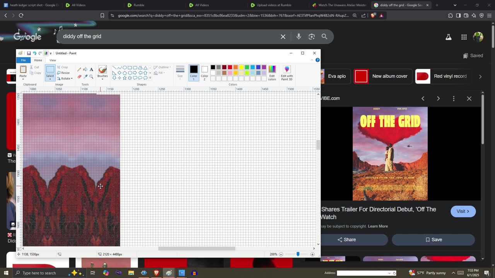This screenshot has height=278, width=495.
Task: Open the Rotate dropdown menu
Action: pos(65,78)
